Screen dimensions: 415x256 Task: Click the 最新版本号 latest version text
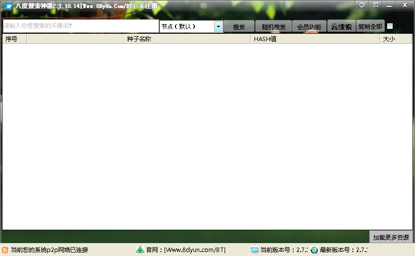pyautogui.click(x=343, y=250)
